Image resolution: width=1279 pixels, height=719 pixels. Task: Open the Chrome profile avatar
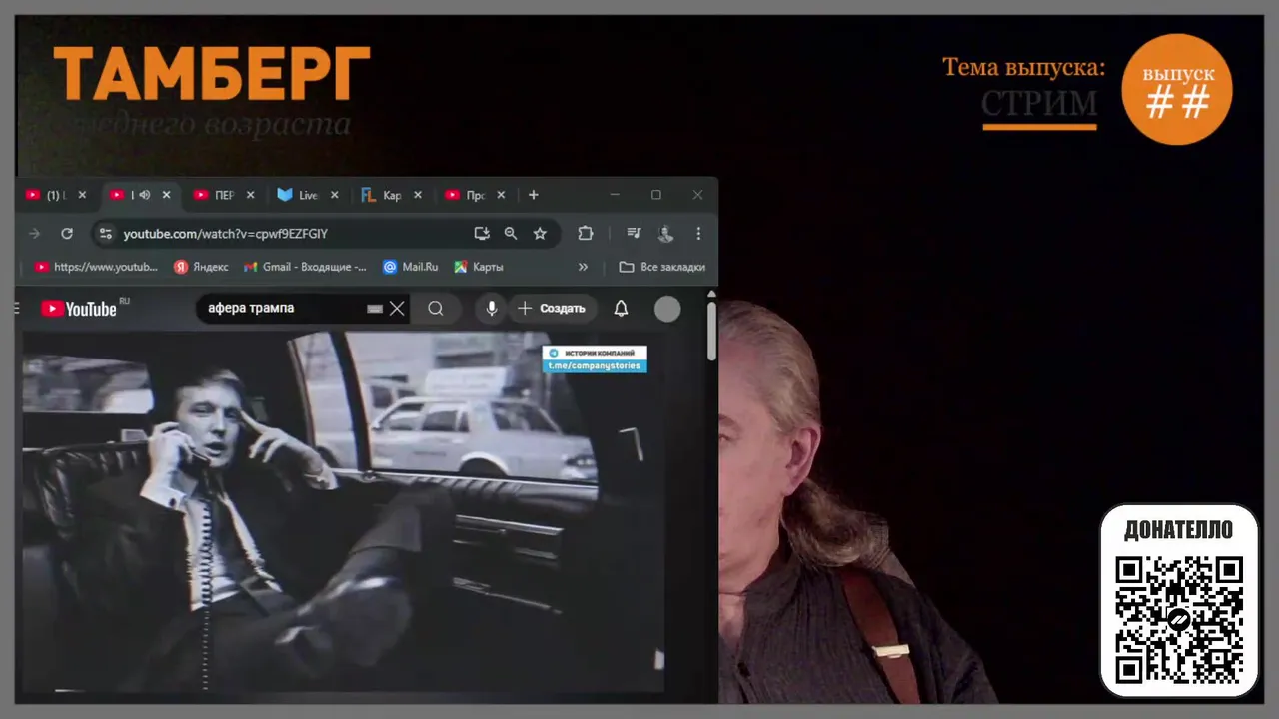(x=665, y=233)
